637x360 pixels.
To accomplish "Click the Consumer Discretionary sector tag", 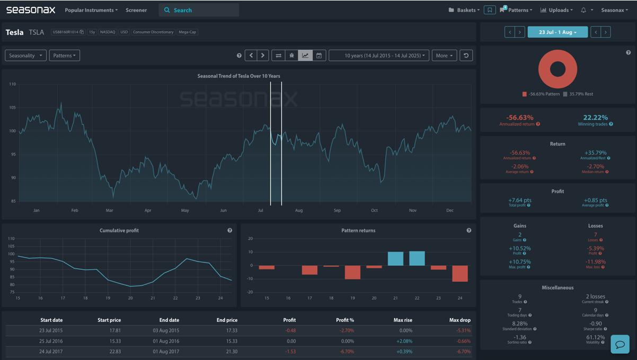I will tap(153, 32).
